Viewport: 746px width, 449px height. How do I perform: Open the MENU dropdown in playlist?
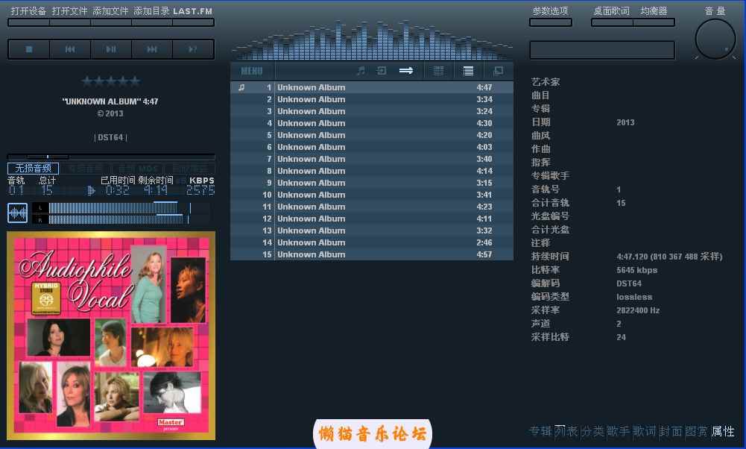[252, 71]
